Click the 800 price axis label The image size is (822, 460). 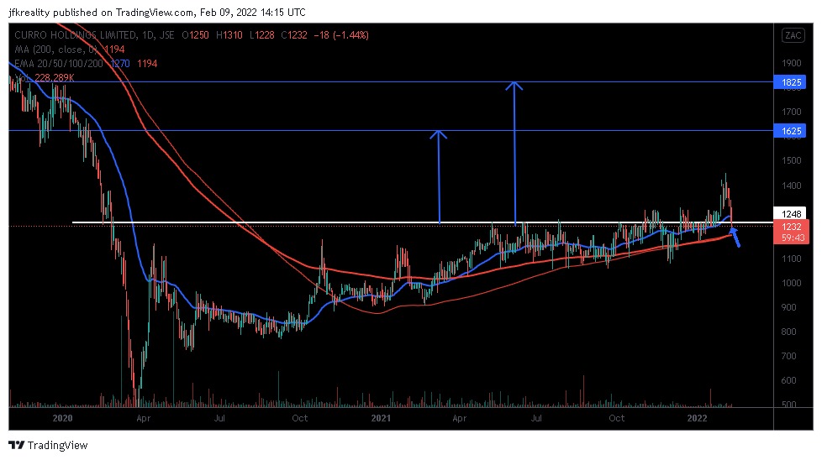point(789,332)
